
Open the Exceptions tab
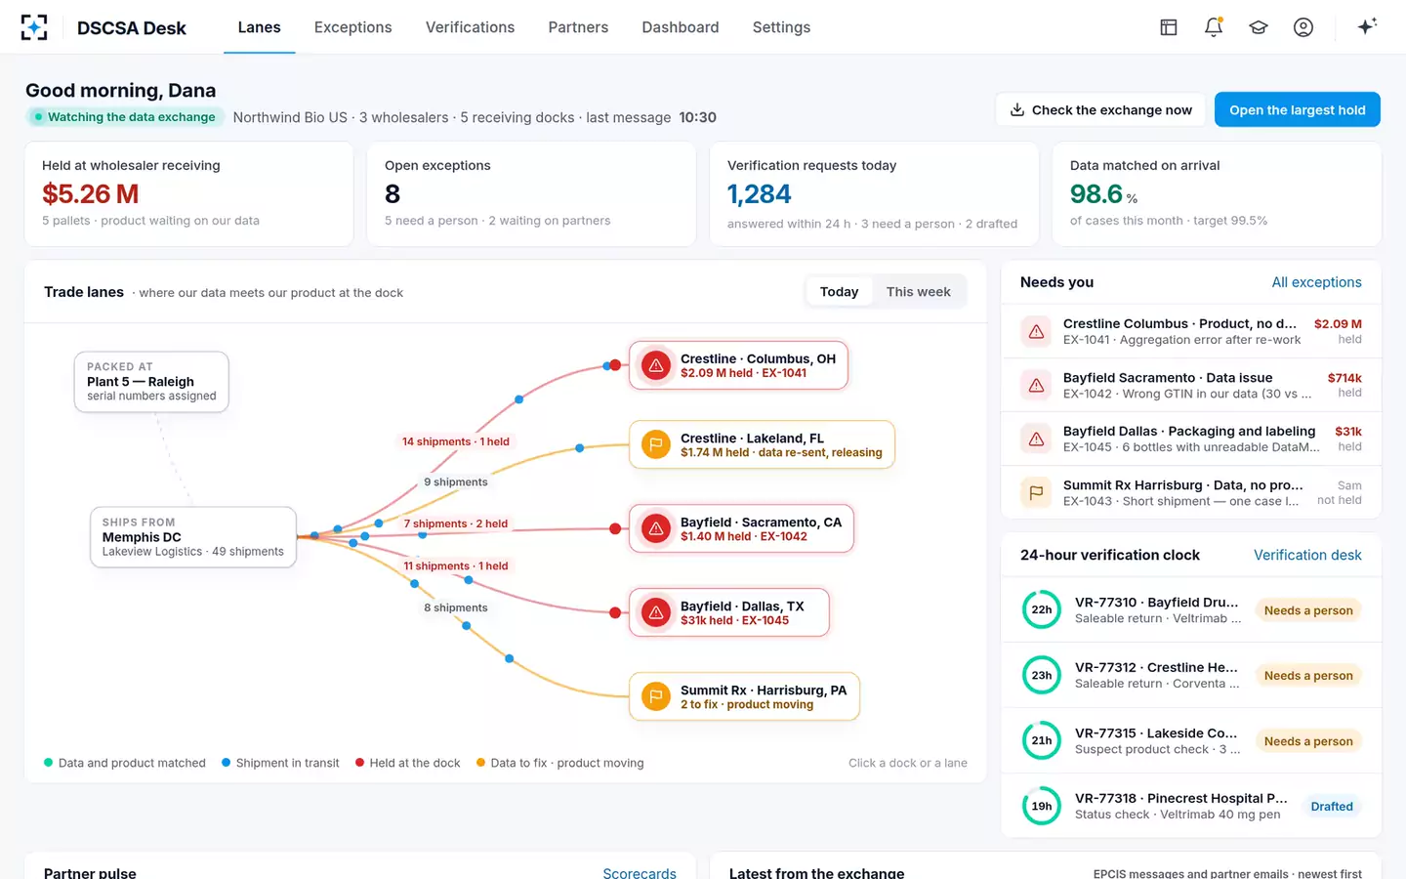(352, 27)
